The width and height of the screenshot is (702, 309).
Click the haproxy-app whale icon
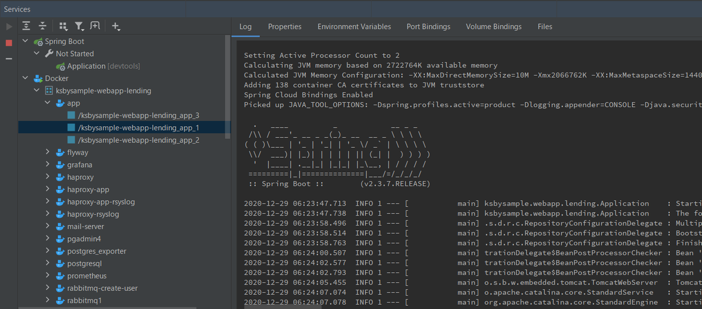click(x=60, y=189)
